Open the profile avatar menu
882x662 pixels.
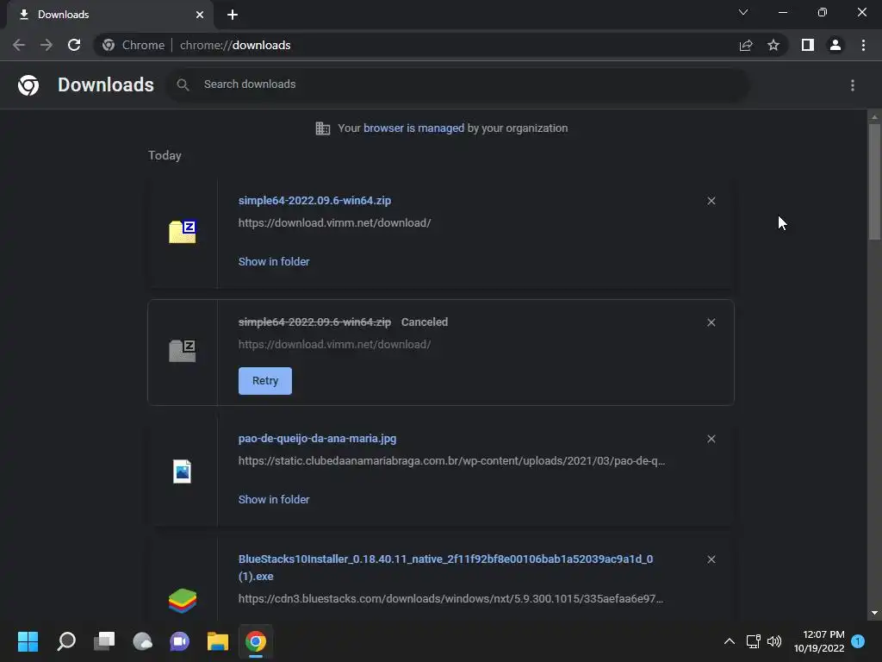pos(835,45)
